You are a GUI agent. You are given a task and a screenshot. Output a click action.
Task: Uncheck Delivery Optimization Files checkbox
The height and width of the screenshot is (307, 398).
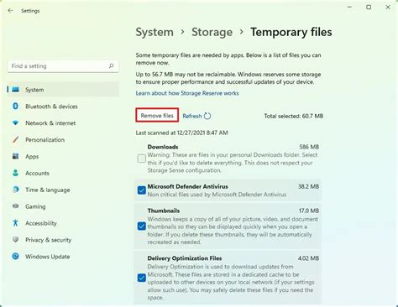click(142, 278)
